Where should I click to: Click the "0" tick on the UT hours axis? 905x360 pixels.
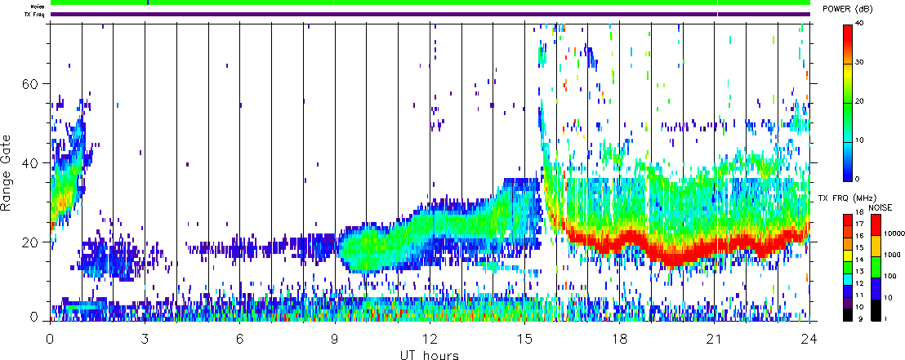(50, 338)
